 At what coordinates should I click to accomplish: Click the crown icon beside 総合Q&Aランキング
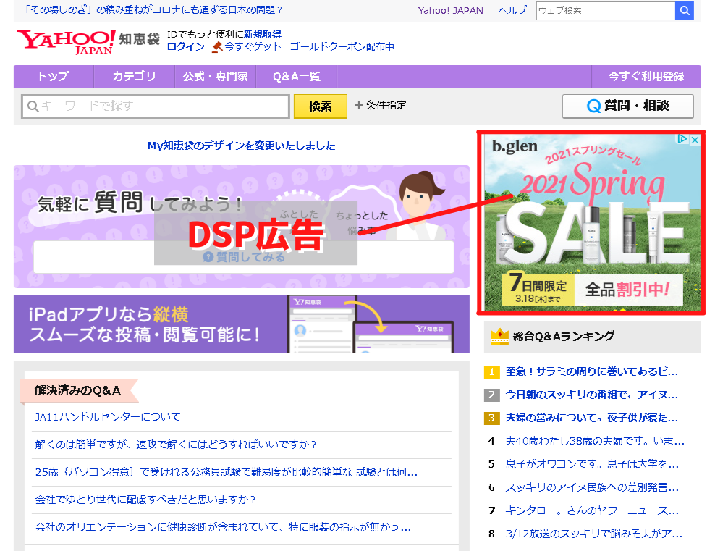coord(499,337)
